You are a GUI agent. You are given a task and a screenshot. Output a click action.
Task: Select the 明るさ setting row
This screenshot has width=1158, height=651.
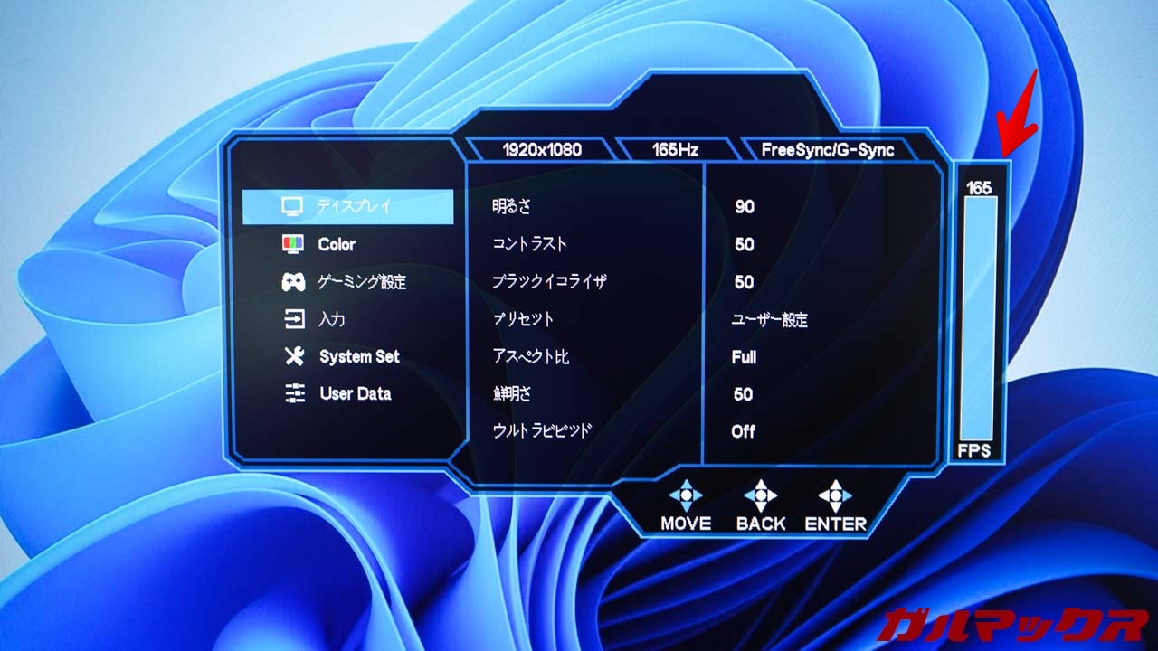[512, 207]
